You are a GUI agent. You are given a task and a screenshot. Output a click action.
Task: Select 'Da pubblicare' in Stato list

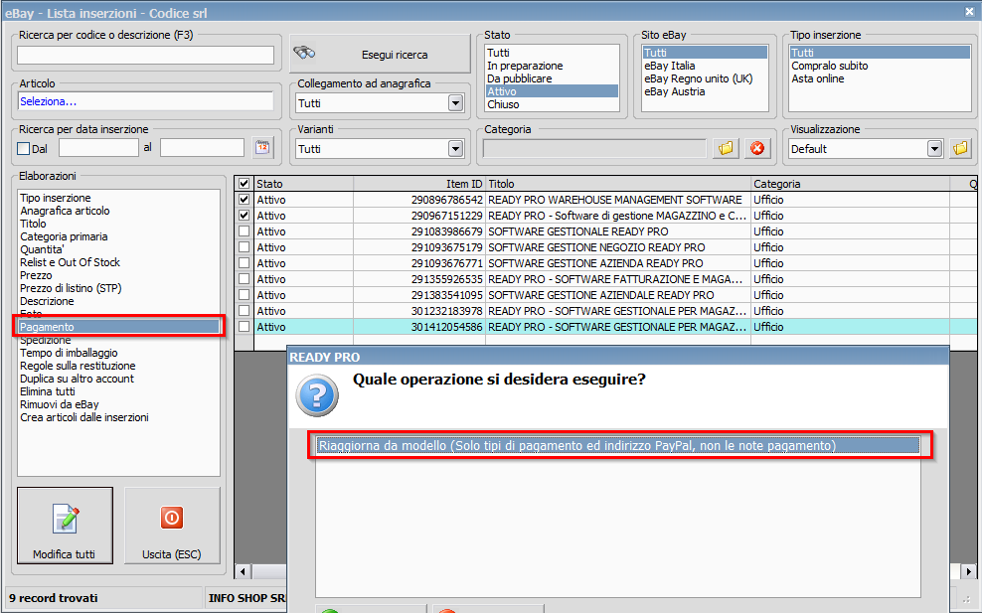[x=552, y=78]
